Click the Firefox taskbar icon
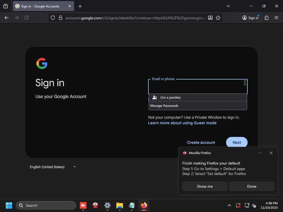The height and width of the screenshot is (212, 283). coord(144,205)
